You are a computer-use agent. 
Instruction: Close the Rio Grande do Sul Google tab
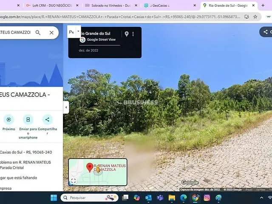(253, 6)
